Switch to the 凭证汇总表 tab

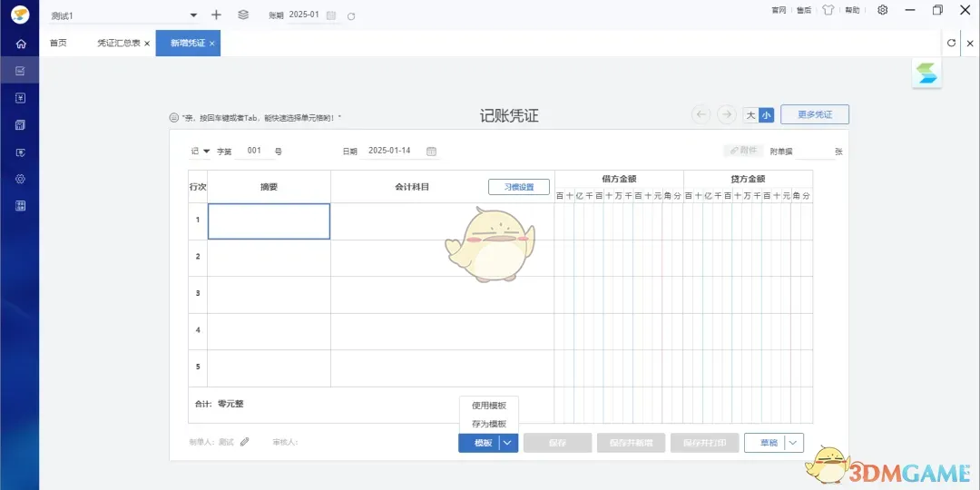pyautogui.click(x=119, y=44)
